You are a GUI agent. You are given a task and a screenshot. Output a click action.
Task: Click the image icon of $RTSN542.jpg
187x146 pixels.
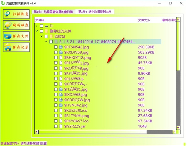click(61, 47)
